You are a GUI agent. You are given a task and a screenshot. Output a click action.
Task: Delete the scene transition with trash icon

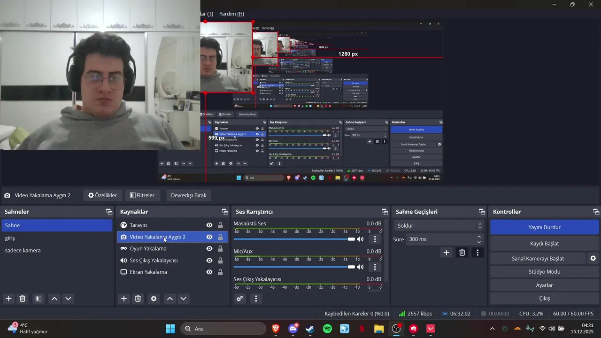[462, 253]
